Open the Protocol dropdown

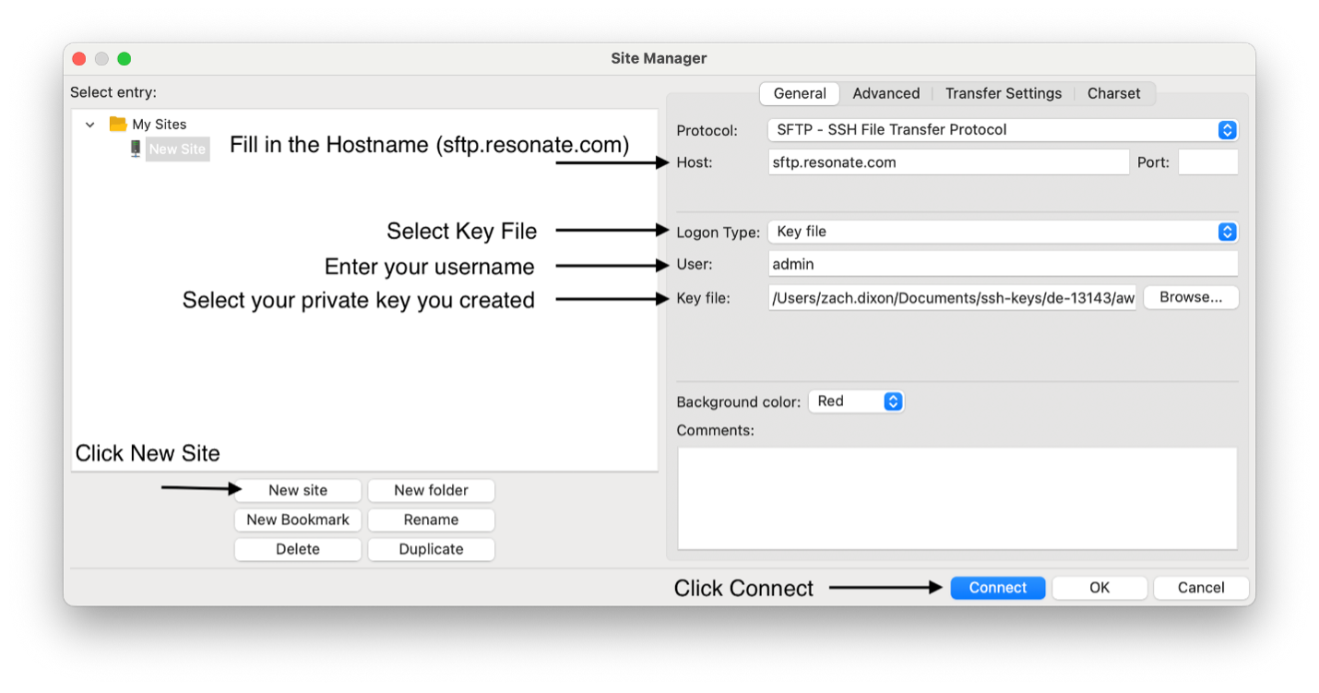pyautogui.click(x=1003, y=130)
